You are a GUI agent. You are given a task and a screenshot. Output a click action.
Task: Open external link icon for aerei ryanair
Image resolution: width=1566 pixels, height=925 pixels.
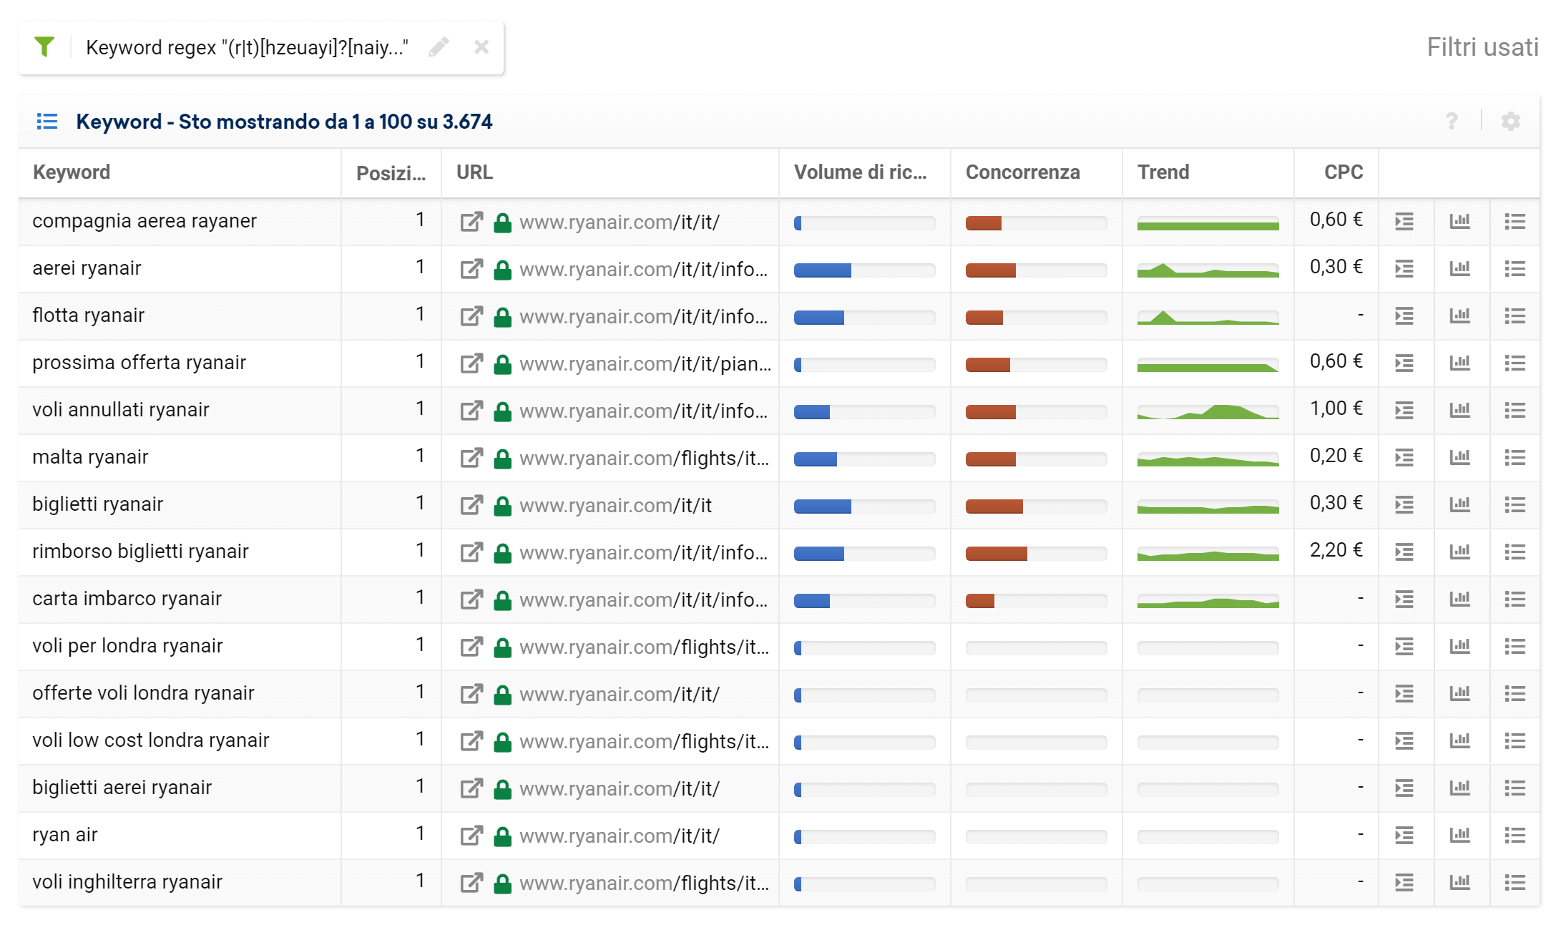471,269
